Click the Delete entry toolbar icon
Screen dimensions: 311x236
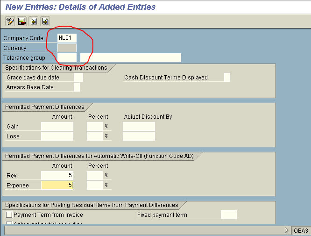tap(22, 21)
